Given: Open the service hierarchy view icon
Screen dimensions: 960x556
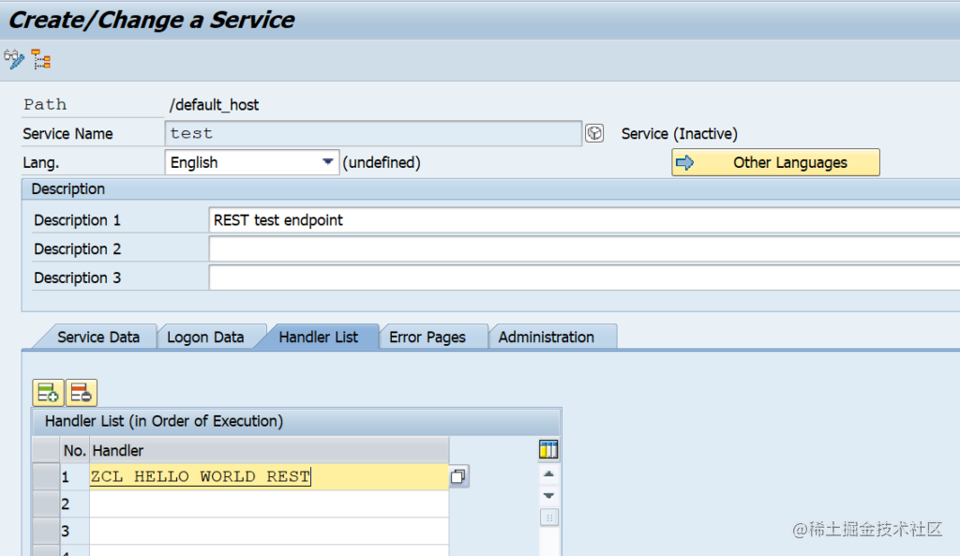Looking at the screenshot, I should tap(38, 58).
